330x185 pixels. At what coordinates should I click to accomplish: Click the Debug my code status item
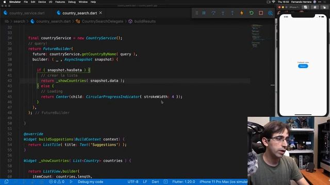91,182
